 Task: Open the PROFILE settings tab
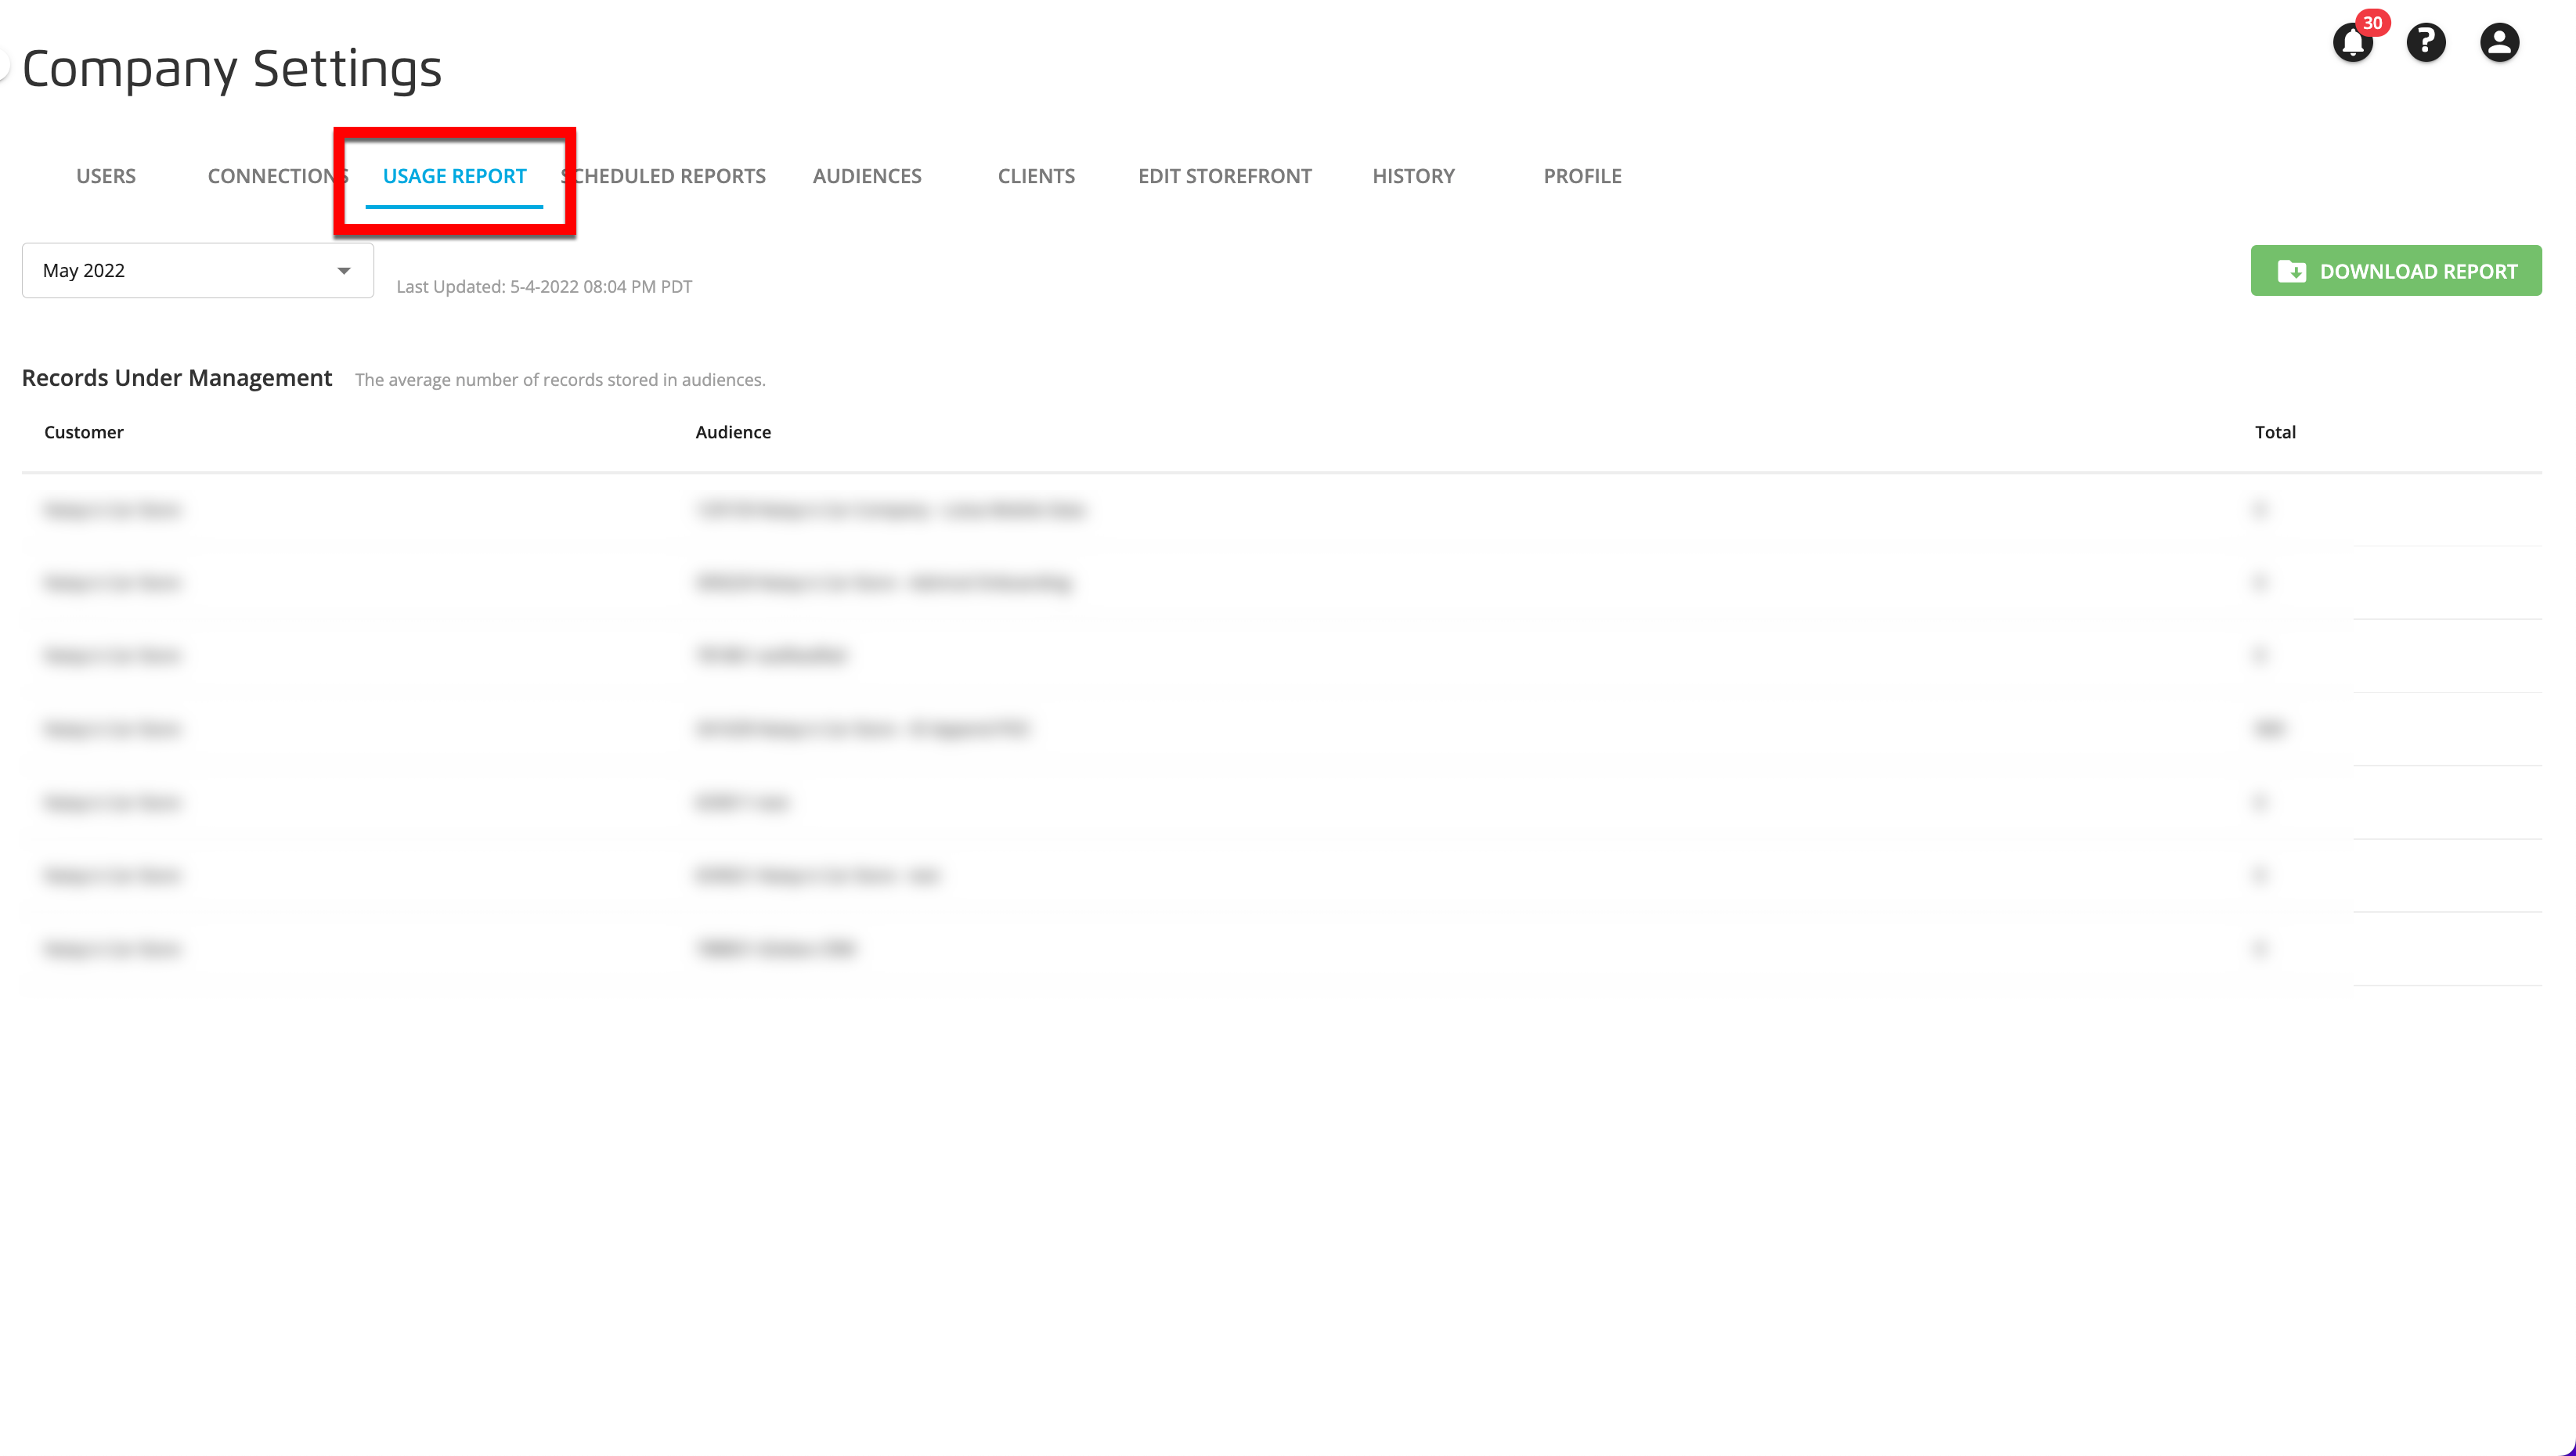tap(1582, 175)
